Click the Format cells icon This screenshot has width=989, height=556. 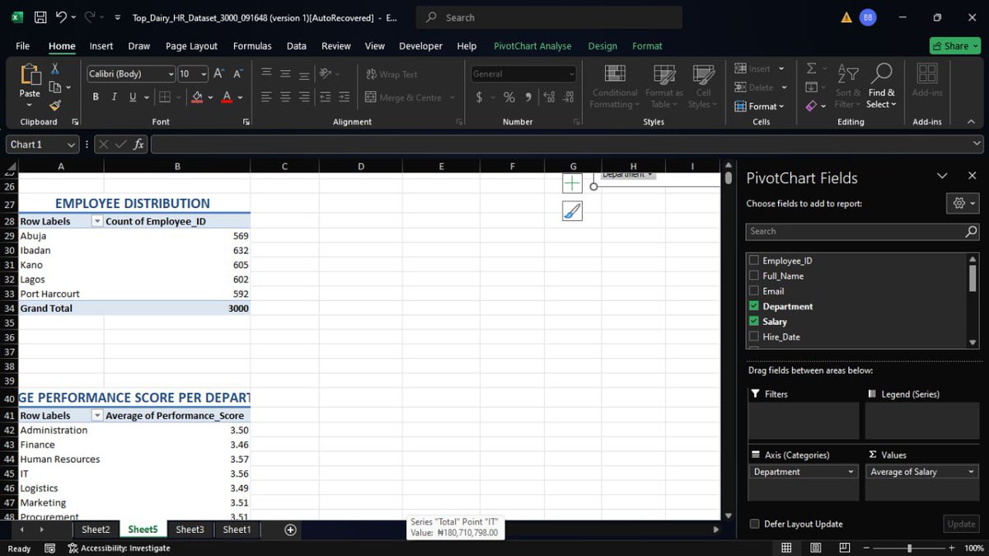(739, 106)
